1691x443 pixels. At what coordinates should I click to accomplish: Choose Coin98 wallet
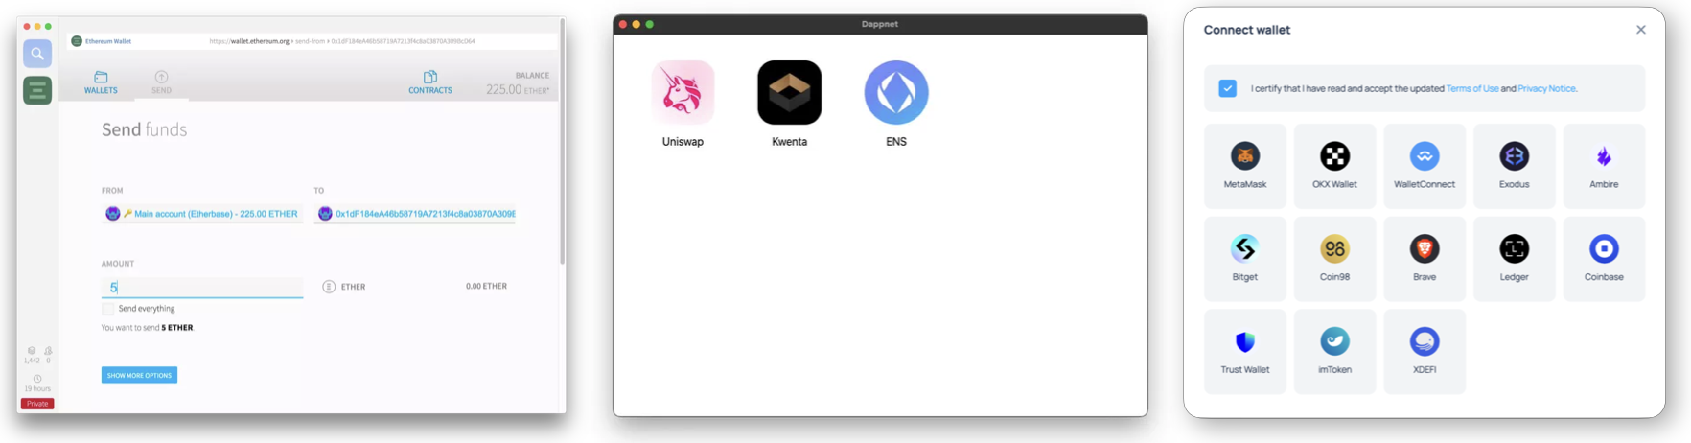pos(1334,259)
